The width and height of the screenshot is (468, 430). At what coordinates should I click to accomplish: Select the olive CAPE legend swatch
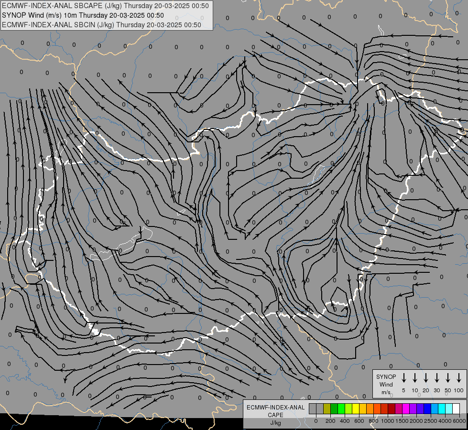(327, 408)
